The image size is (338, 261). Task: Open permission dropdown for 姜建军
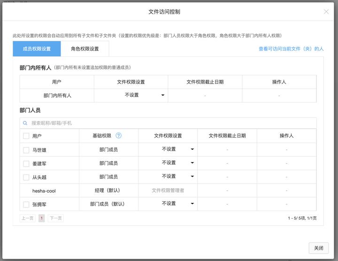click(x=178, y=163)
